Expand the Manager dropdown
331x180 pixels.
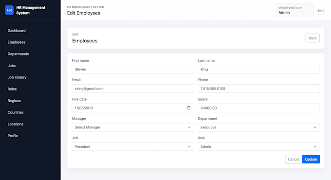tap(133, 127)
